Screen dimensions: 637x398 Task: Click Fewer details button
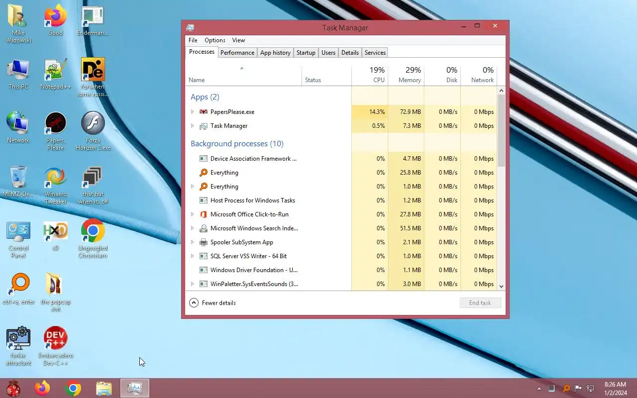pyautogui.click(x=212, y=303)
